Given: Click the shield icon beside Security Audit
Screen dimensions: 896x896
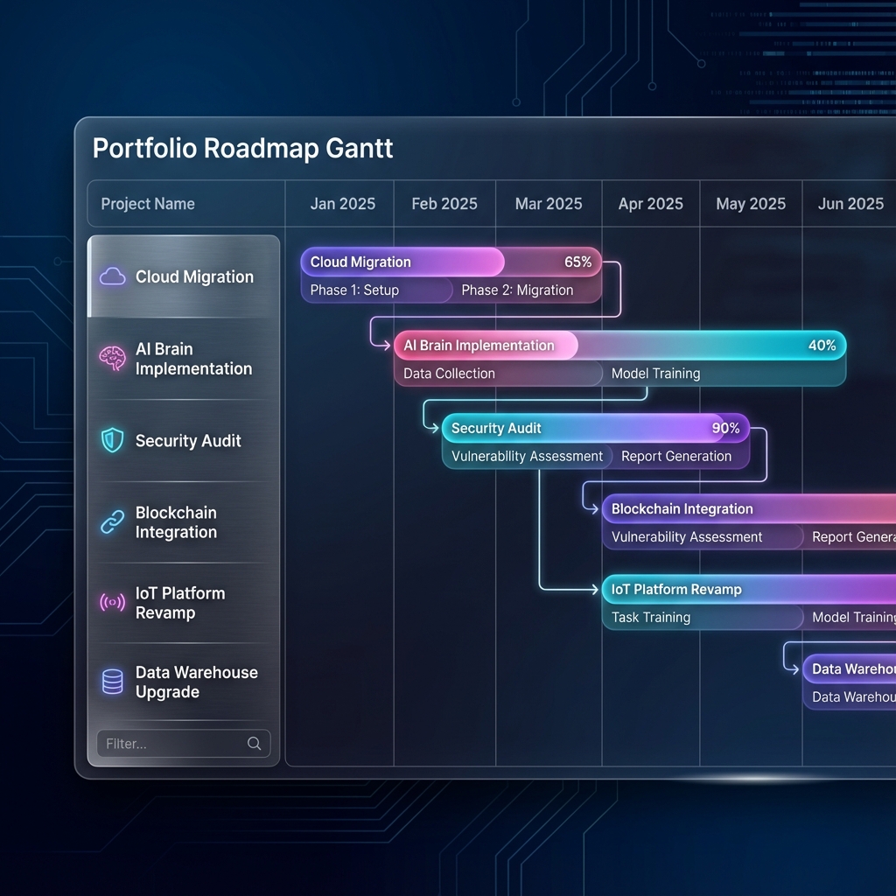Looking at the screenshot, I should 112,441.
